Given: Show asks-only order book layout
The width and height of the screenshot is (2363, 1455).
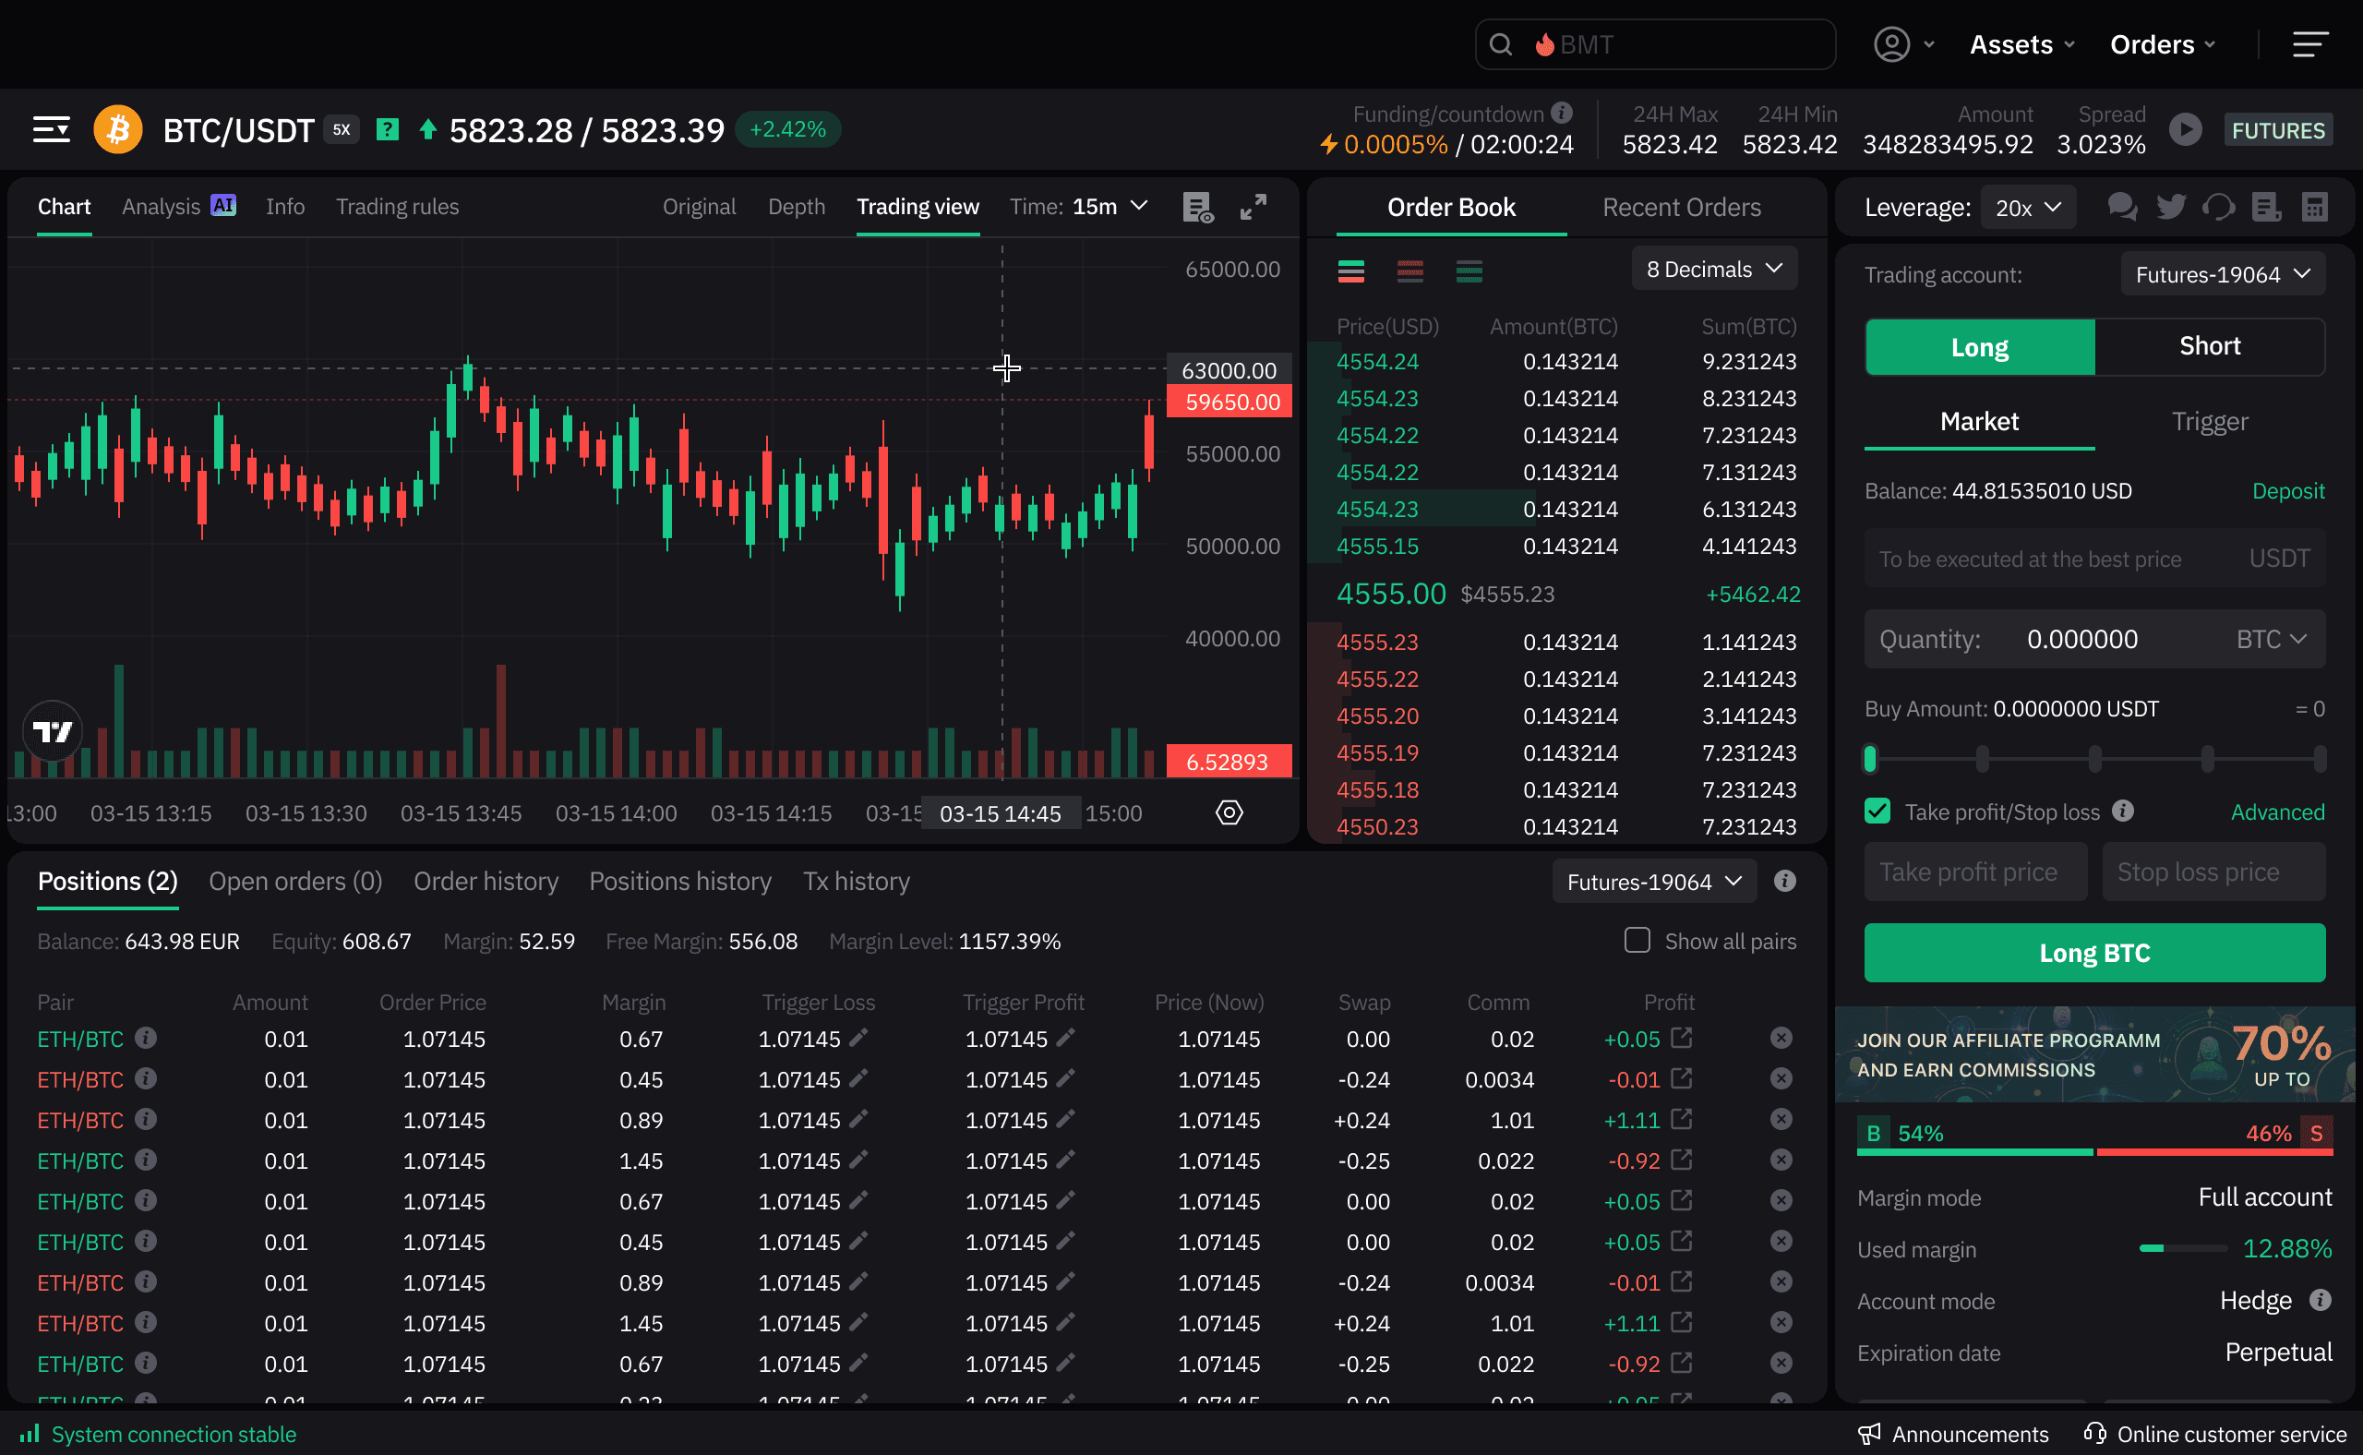Looking at the screenshot, I should pos(1409,271).
